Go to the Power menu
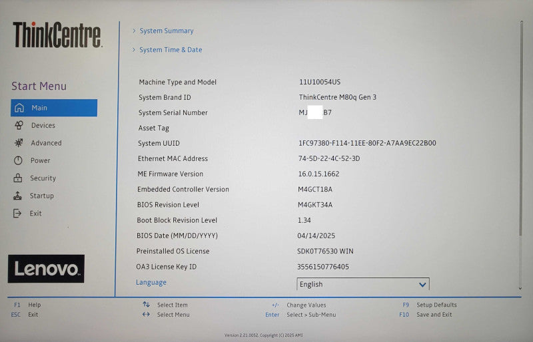533x342 pixels. [40, 160]
